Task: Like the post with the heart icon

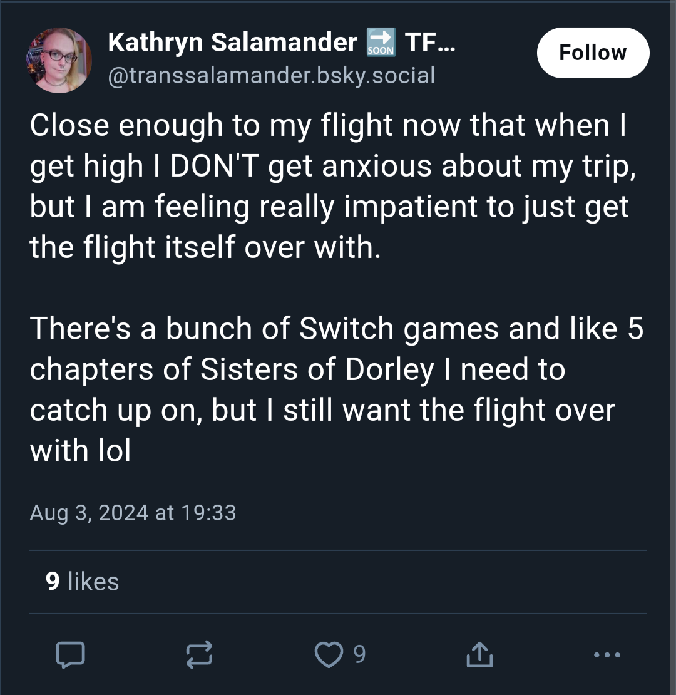Action: pyautogui.click(x=329, y=654)
